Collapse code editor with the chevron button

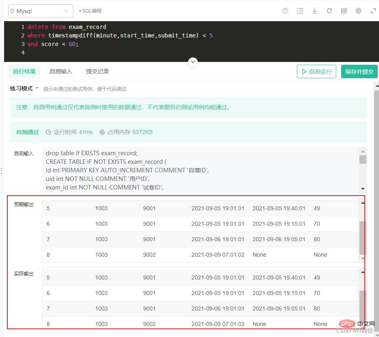click(193, 62)
